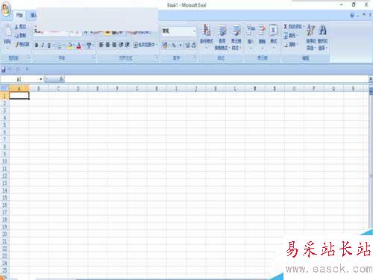This screenshot has width=373, height=280.
Task: Toggle bold formatting
Action: click(37, 46)
